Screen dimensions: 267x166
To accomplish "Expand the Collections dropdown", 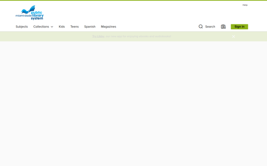I will (43, 27).
